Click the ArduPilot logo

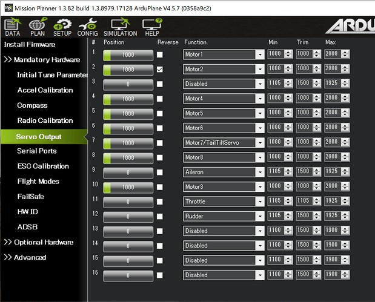tap(350, 26)
